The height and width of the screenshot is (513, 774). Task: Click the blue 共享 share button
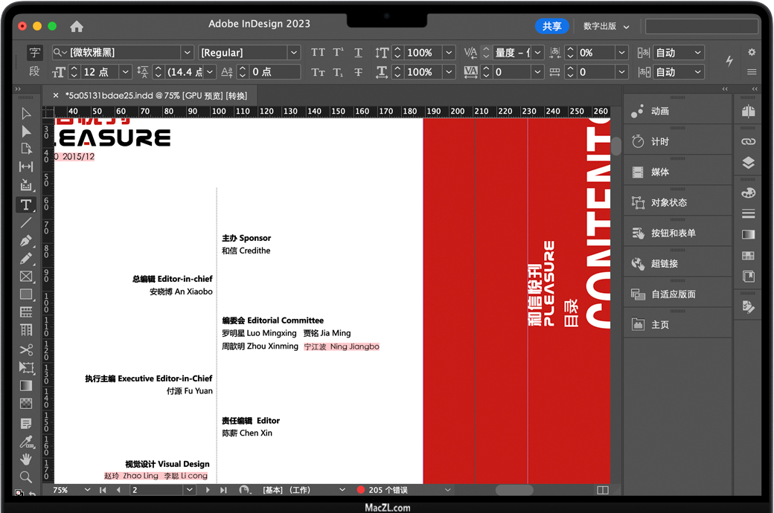551,26
